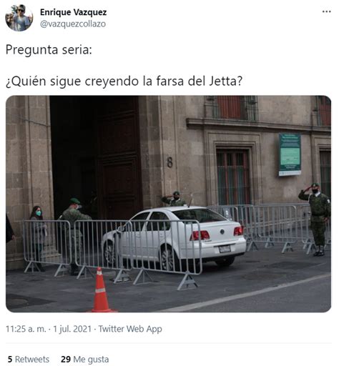Image resolution: width=339 pixels, height=366 pixels.
Task: Click the saluting soldier at photo's right edge
Action: tap(315, 219)
